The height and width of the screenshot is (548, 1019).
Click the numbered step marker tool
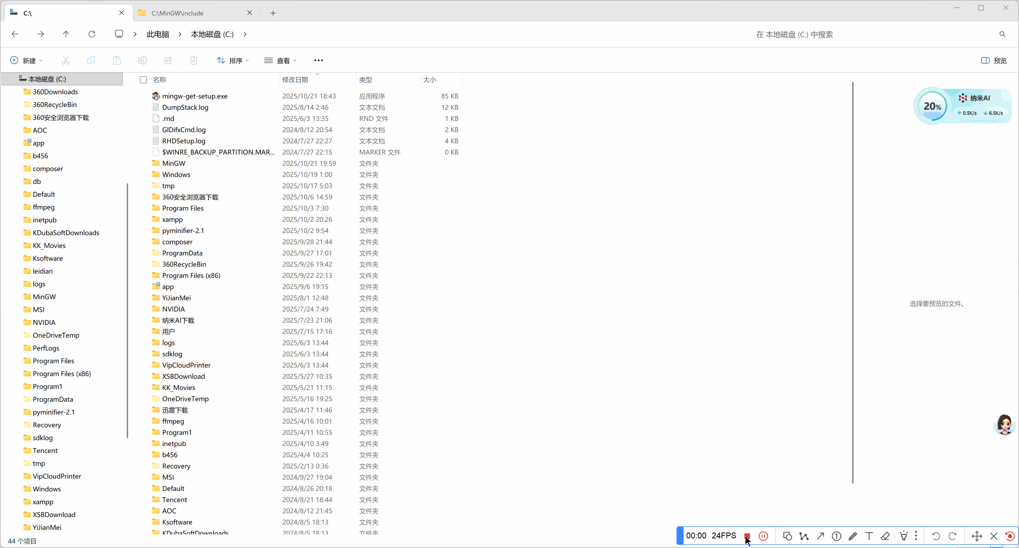(x=836, y=536)
